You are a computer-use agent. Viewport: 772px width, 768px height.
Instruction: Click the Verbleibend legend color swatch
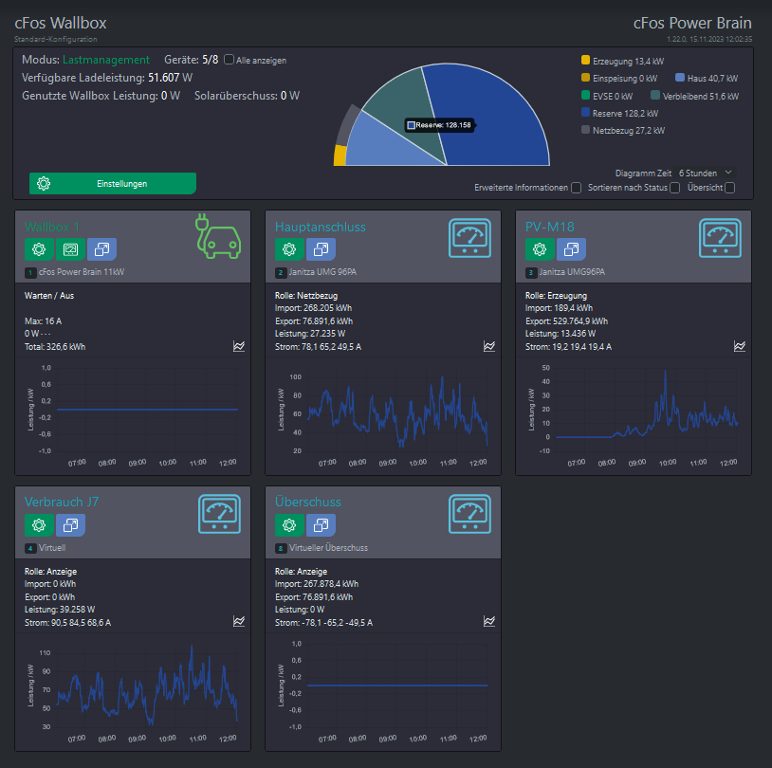click(x=655, y=95)
